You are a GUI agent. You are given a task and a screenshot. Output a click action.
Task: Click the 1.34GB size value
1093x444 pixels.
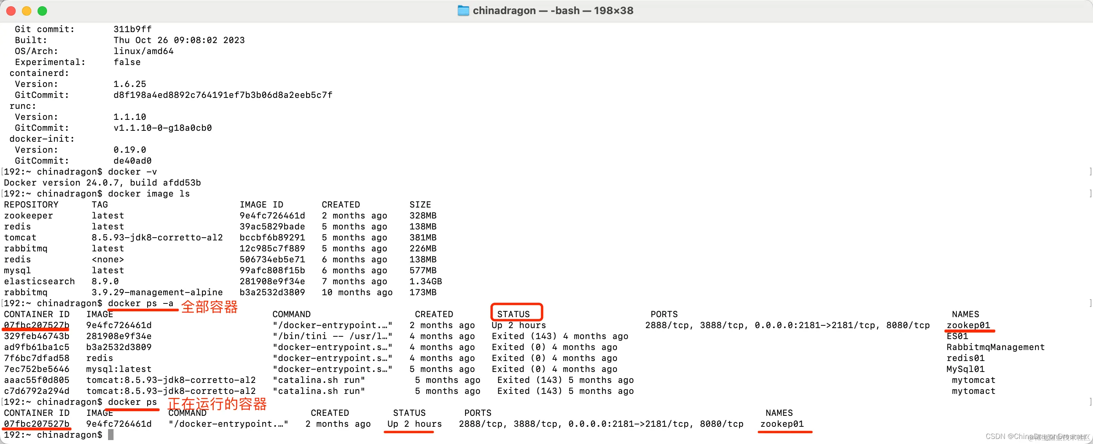[x=425, y=282]
